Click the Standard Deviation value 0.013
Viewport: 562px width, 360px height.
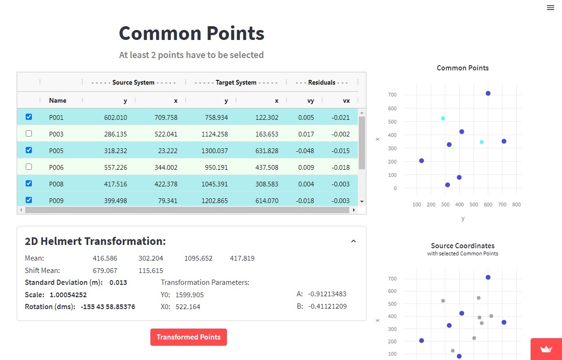pyautogui.click(x=118, y=282)
